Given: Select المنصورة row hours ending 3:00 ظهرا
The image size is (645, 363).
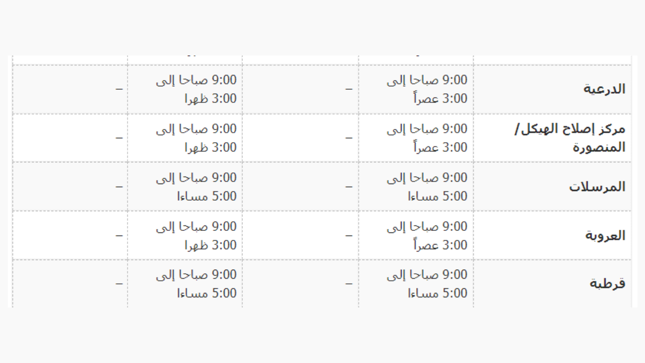Looking at the screenshot, I should pyautogui.click(x=196, y=138).
